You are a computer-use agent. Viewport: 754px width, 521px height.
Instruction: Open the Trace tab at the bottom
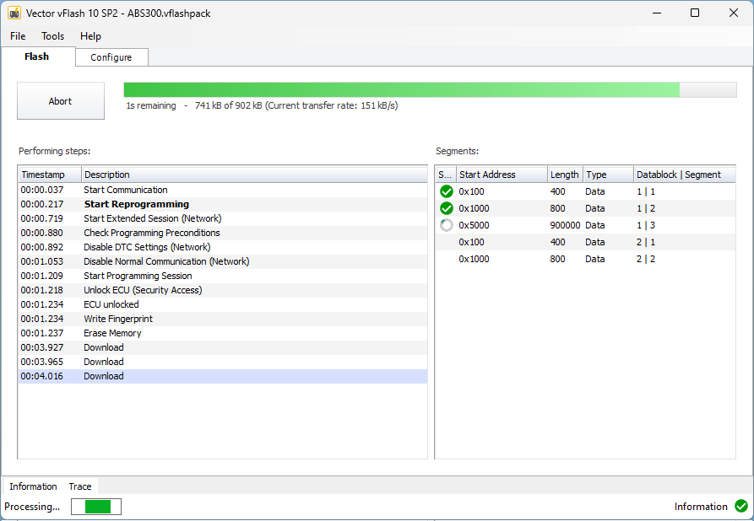(80, 486)
